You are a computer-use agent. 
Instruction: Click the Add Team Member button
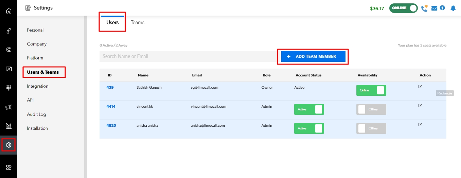(313, 56)
